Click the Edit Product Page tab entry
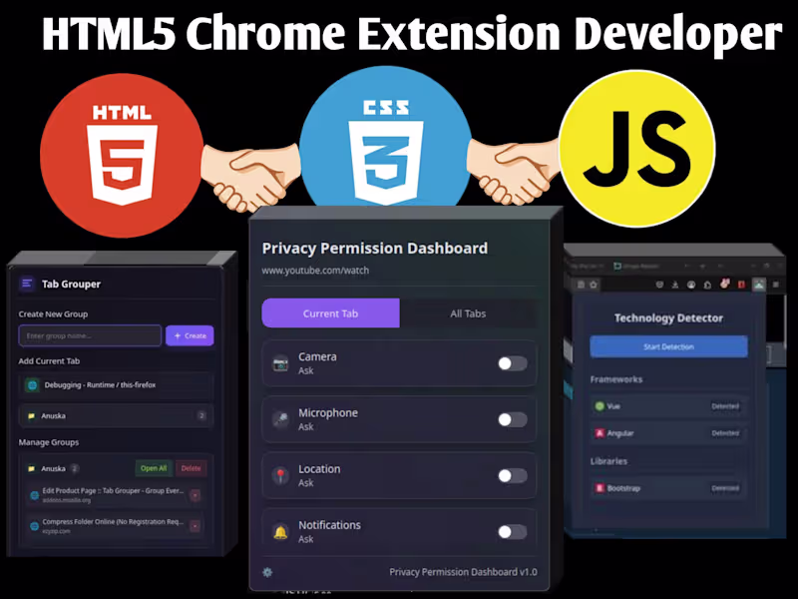The height and width of the screenshot is (599, 798). pos(116,495)
